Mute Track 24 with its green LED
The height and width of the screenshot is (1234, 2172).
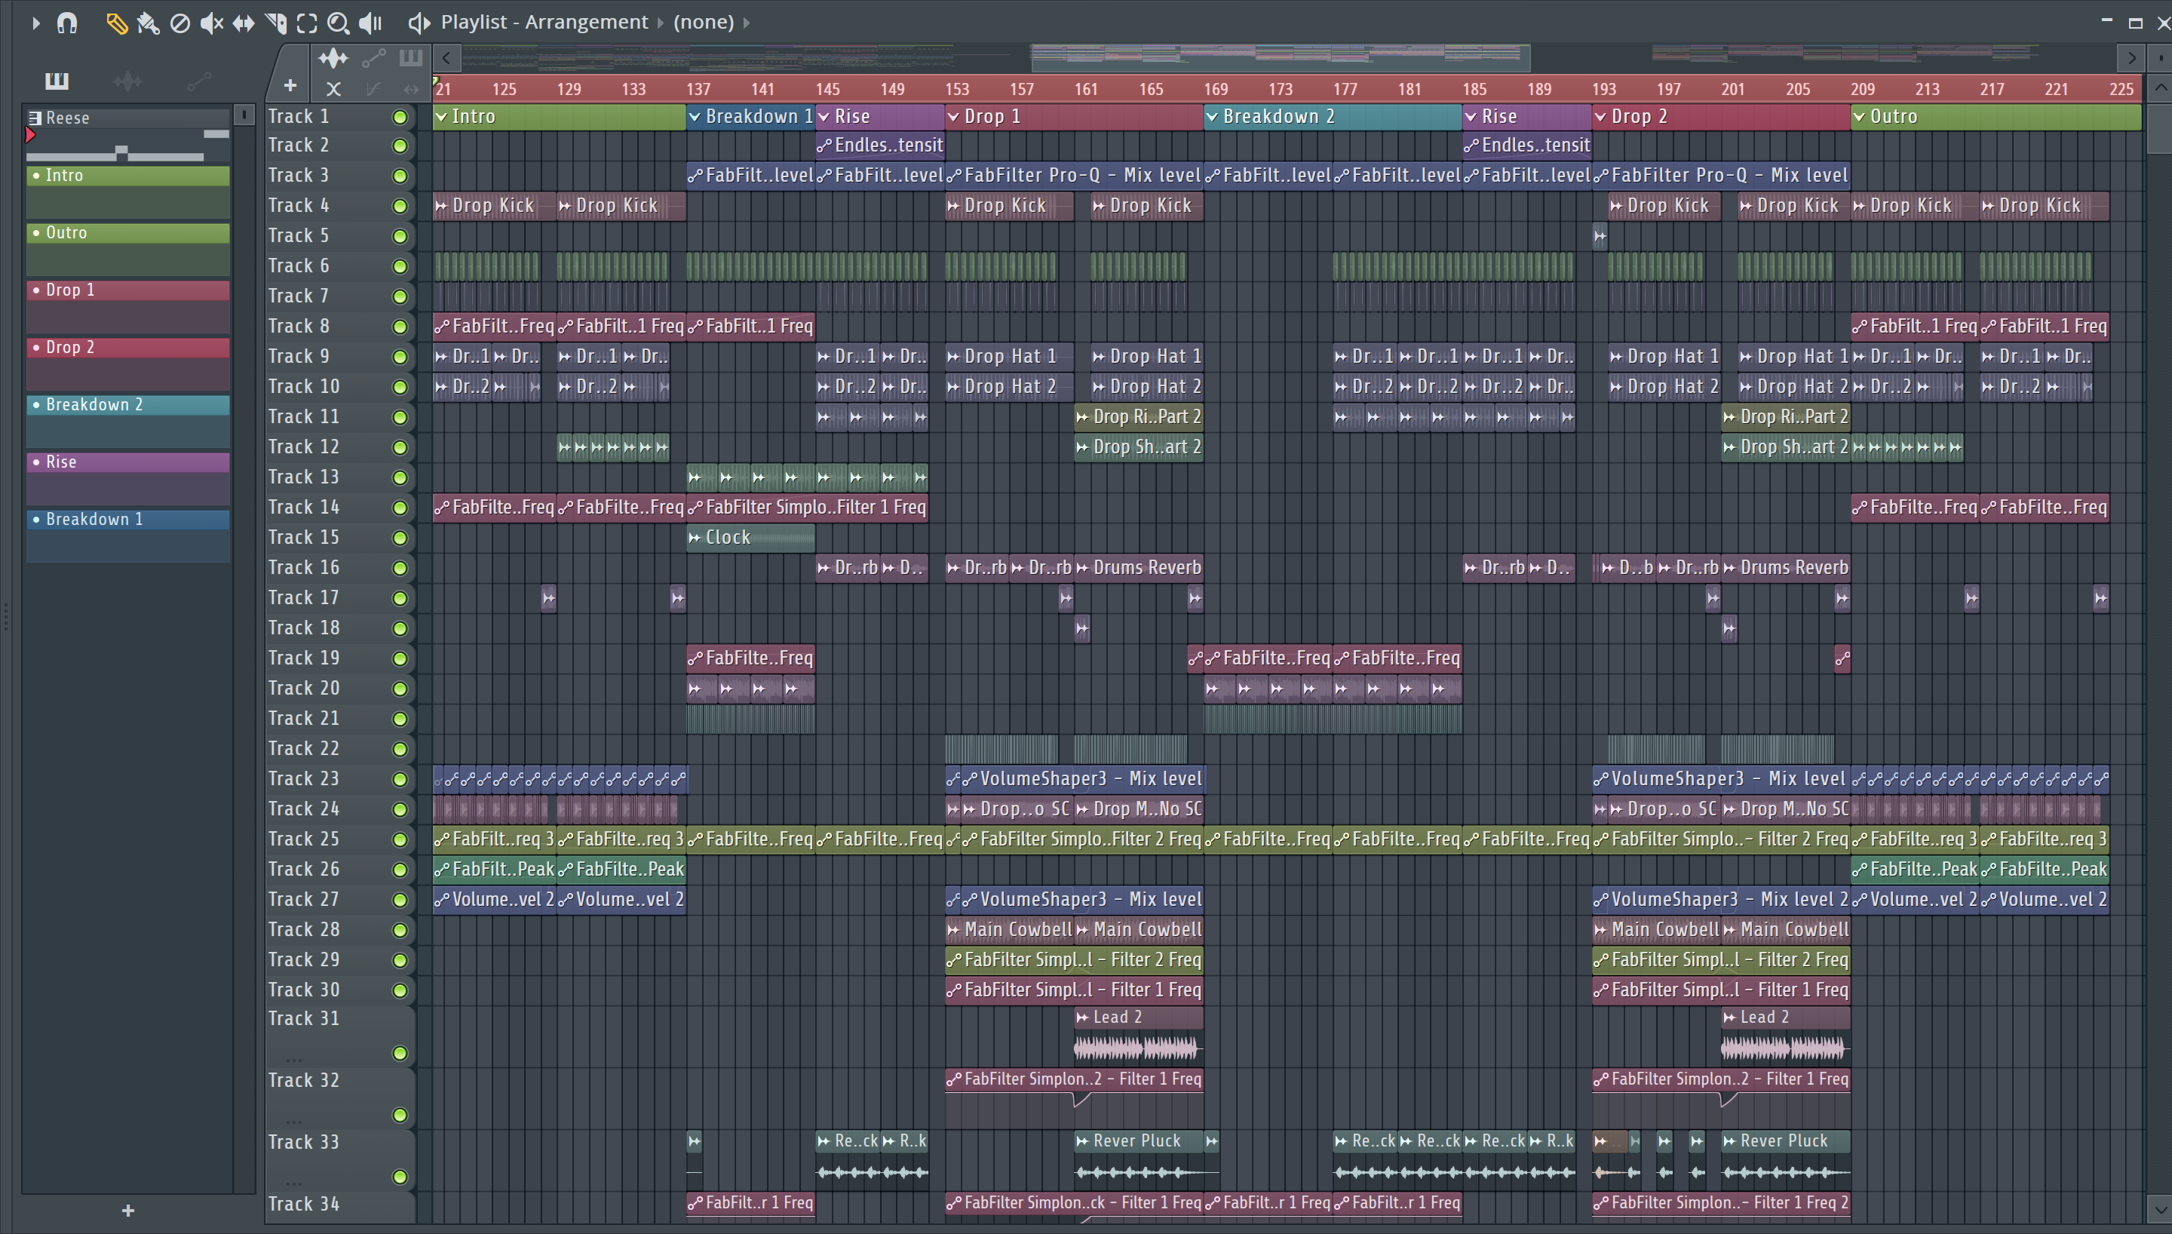pyautogui.click(x=400, y=809)
